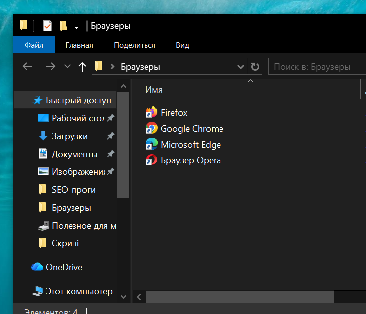
Task: Select the Google Chrome shortcut icon
Action: (151, 128)
